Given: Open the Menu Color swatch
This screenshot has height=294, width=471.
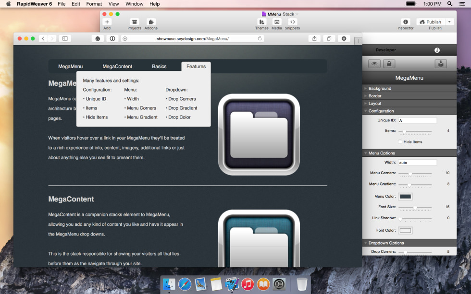Looking at the screenshot, I should (405, 197).
